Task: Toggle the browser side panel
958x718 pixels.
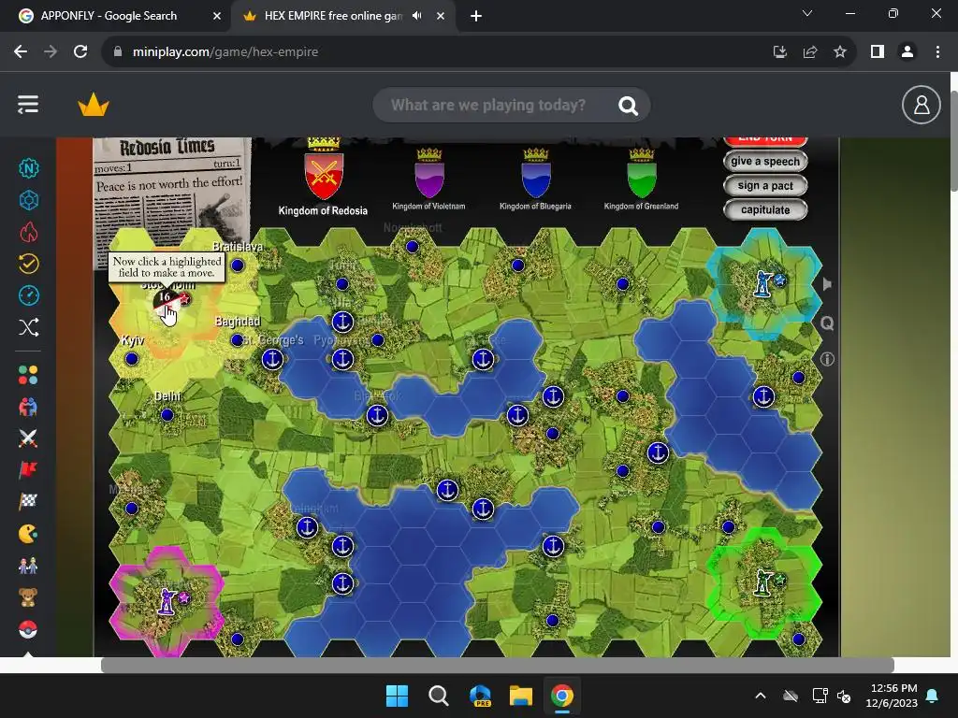Action: click(878, 52)
